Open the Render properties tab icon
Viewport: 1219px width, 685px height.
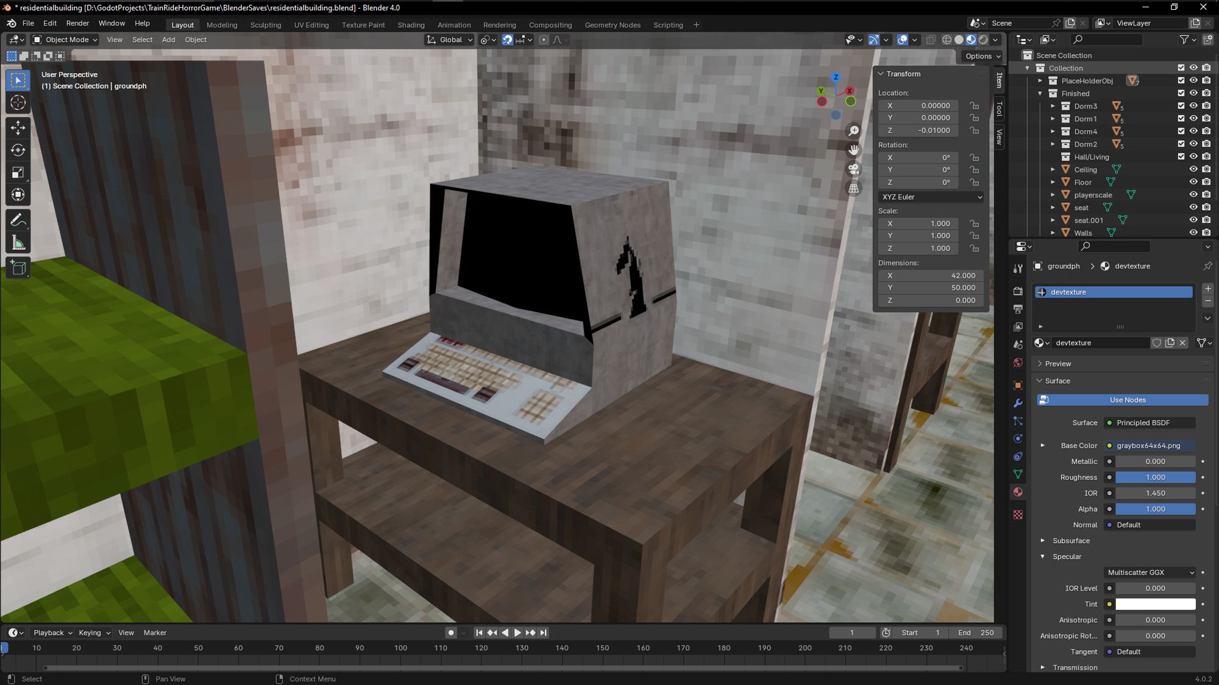coord(1018,291)
